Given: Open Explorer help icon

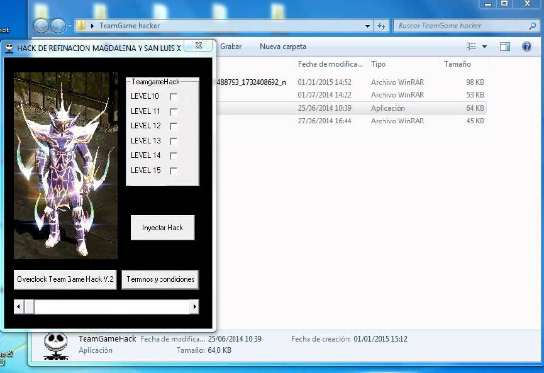Looking at the screenshot, I should click(x=526, y=47).
